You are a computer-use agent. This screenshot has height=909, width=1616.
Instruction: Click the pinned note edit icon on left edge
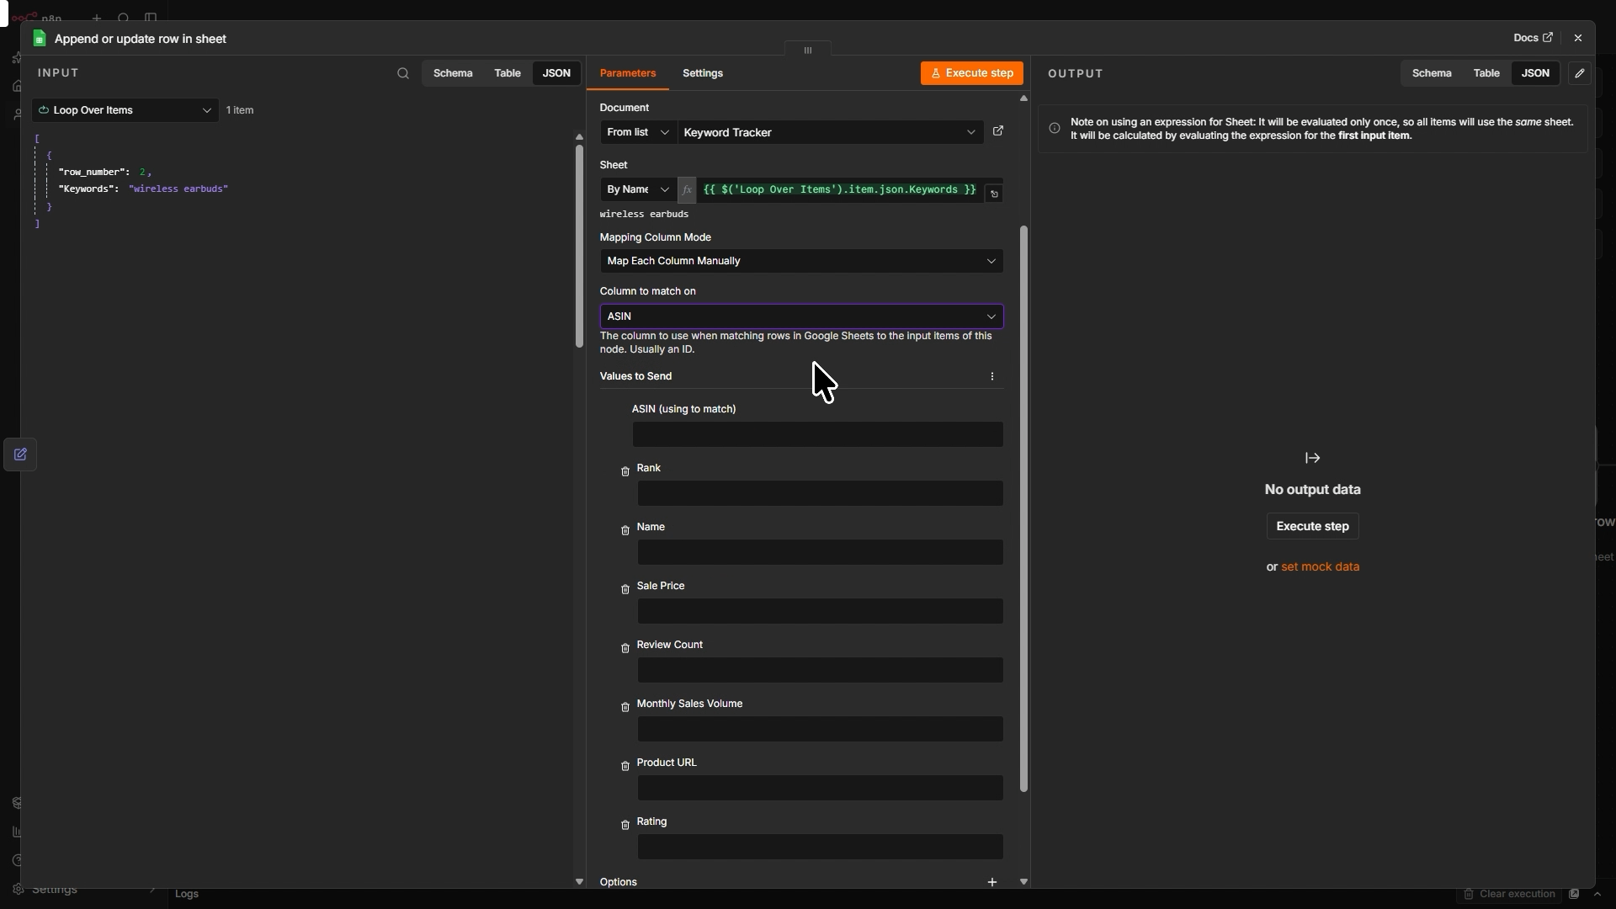point(20,454)
